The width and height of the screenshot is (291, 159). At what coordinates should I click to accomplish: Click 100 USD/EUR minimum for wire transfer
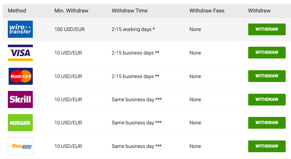pos(70,29)
